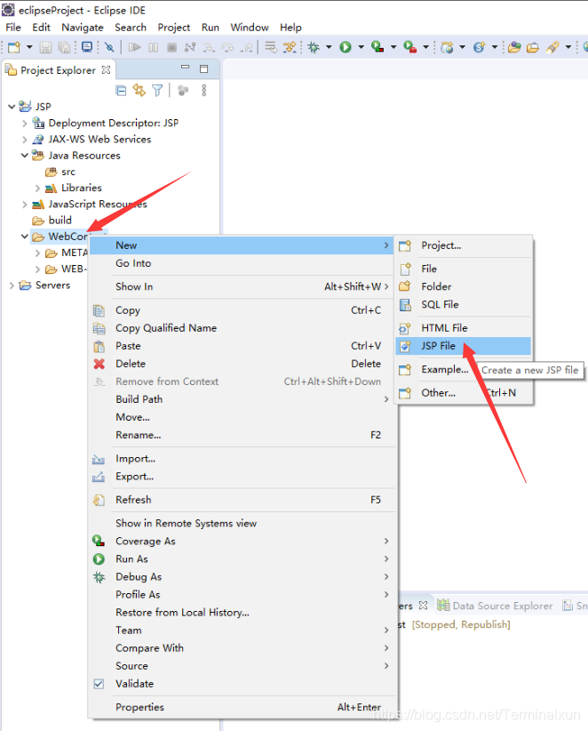Click the Save All toolbar icon
This screenshot has width=588, height=731.
pyautogui.click(x=64, y=47)
